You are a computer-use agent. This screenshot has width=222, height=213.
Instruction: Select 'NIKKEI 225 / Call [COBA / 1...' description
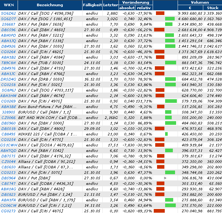click(47, 134)
